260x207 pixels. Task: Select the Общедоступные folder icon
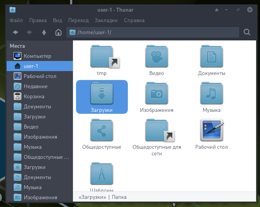(x=102, y=131)
